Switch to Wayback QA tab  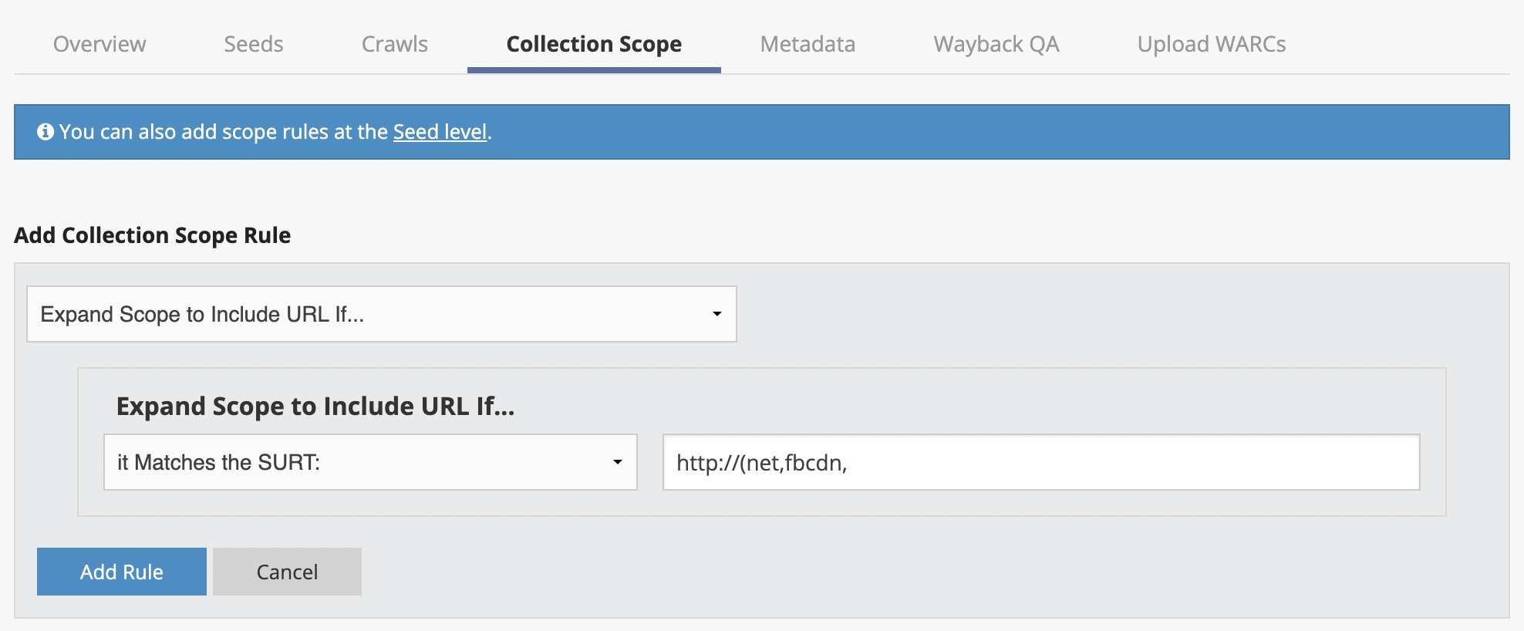[996, 44]
